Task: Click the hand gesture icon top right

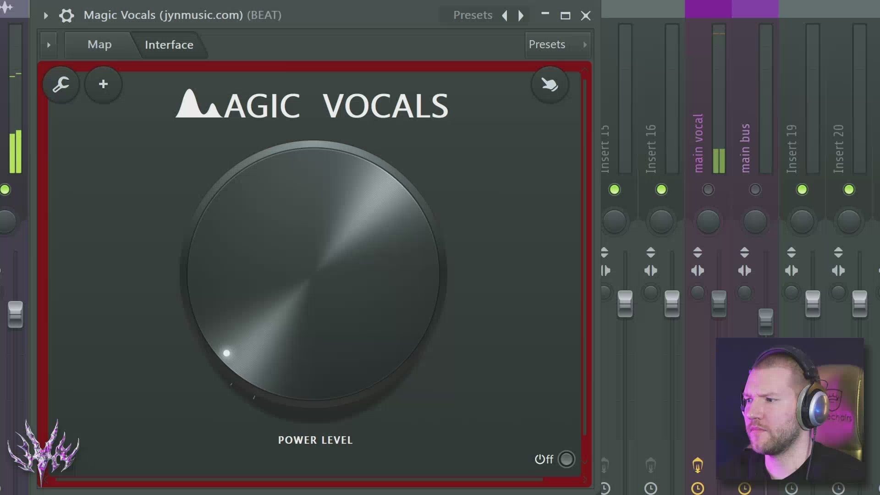Action: (550, 84)
